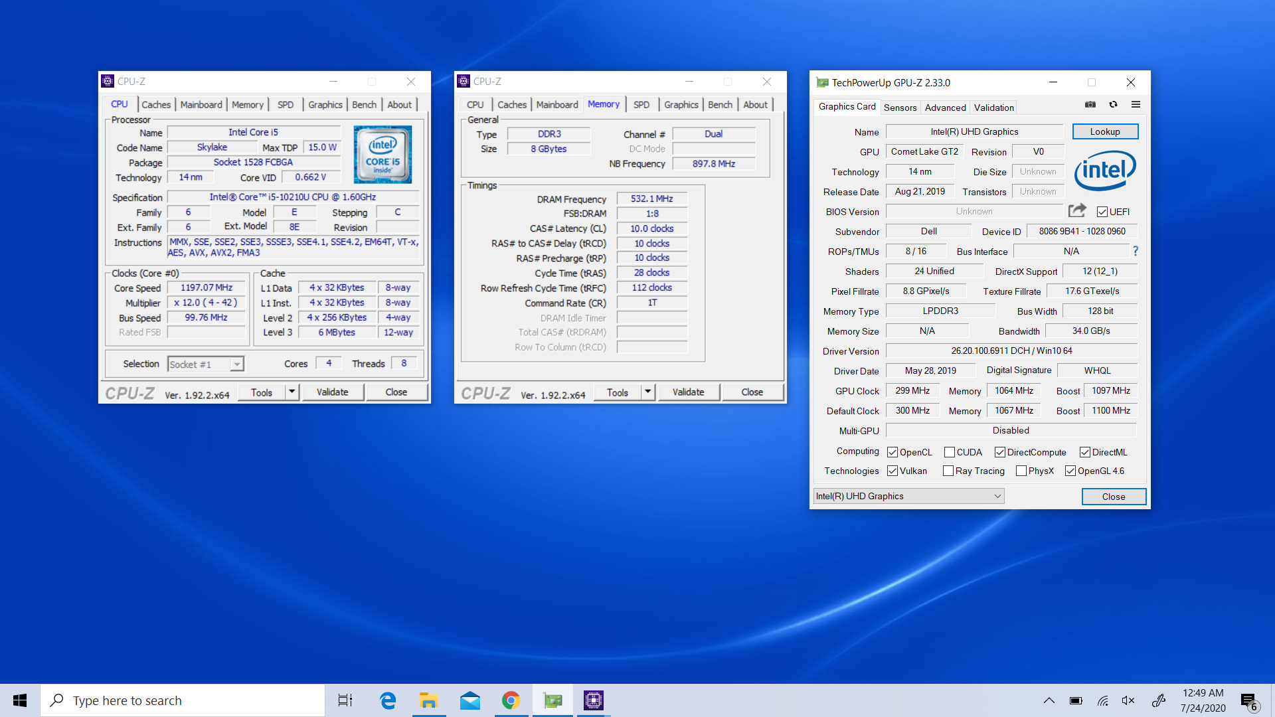Open the About tab in left CPU-Z
This screenshot has height=717, width=1275.
(399, 105)
